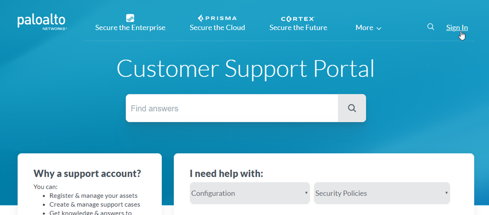Click the arrow on the Configuration dropdown
Image resolution: width=489 pixels, height=215 pixels.
coord(306,193)
